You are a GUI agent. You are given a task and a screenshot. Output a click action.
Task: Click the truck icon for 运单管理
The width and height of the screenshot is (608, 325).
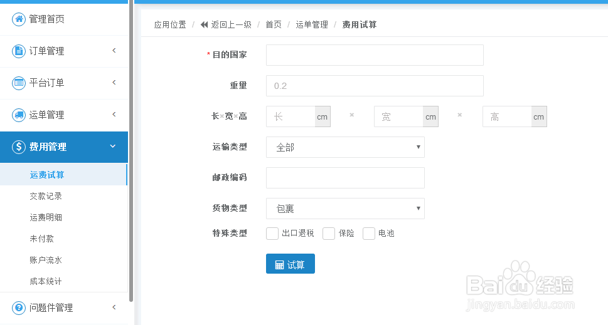coord(19,115)
